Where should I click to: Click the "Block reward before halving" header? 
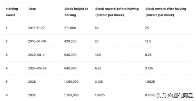click(x=117, y=12)
